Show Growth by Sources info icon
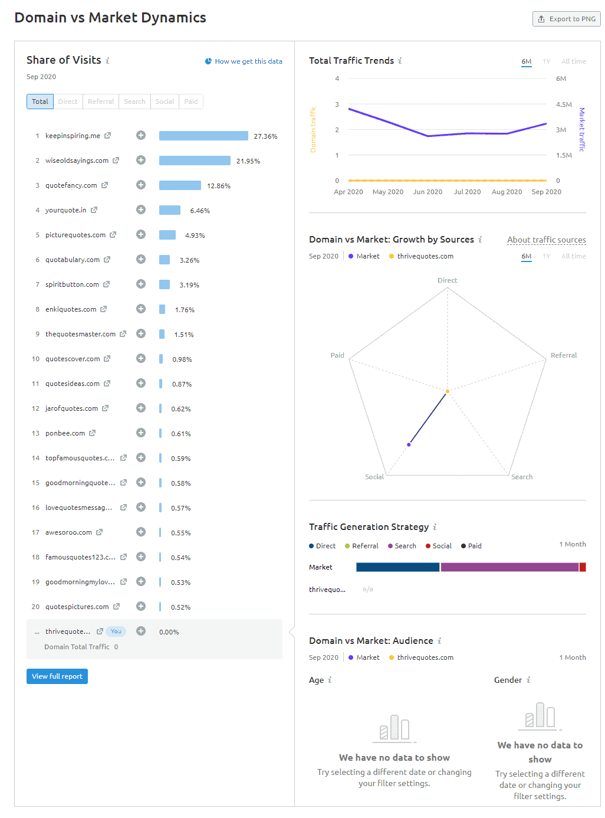This screenshot has height=818, width=605. (x=480, y=240)
